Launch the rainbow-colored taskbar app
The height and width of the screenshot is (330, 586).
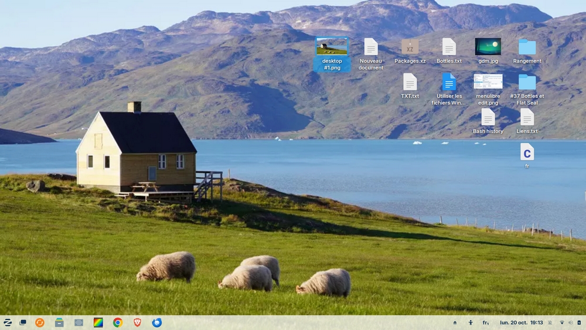point(98,322)
